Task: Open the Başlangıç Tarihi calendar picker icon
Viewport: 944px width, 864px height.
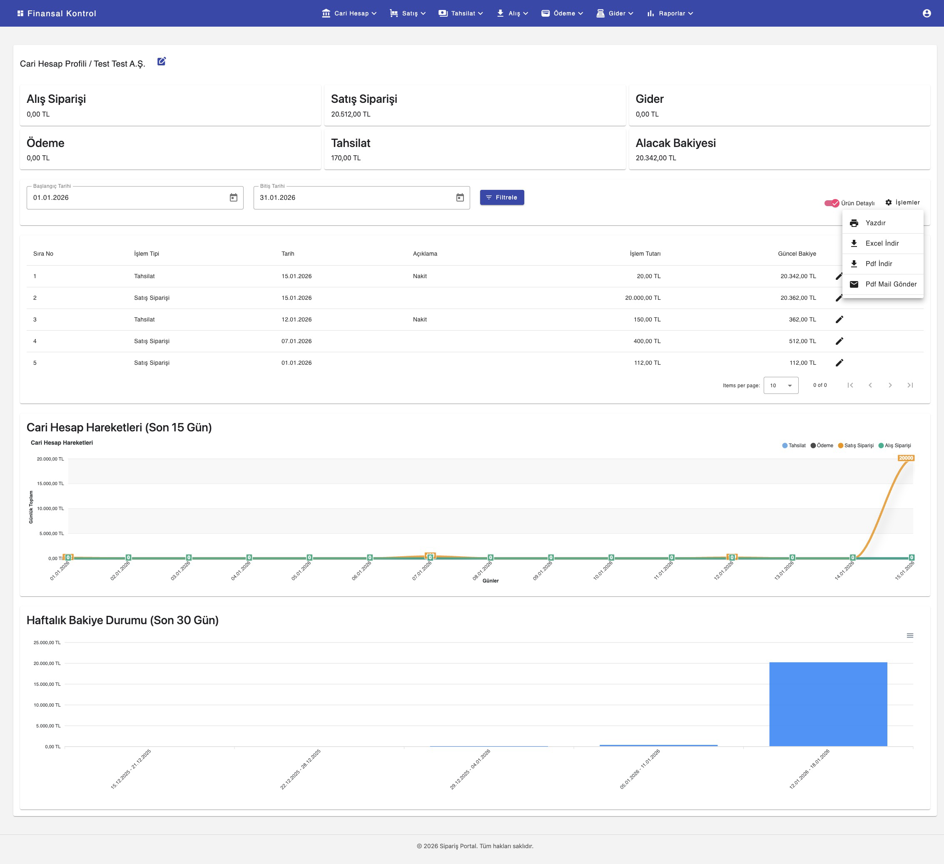Action: point(233,198)
